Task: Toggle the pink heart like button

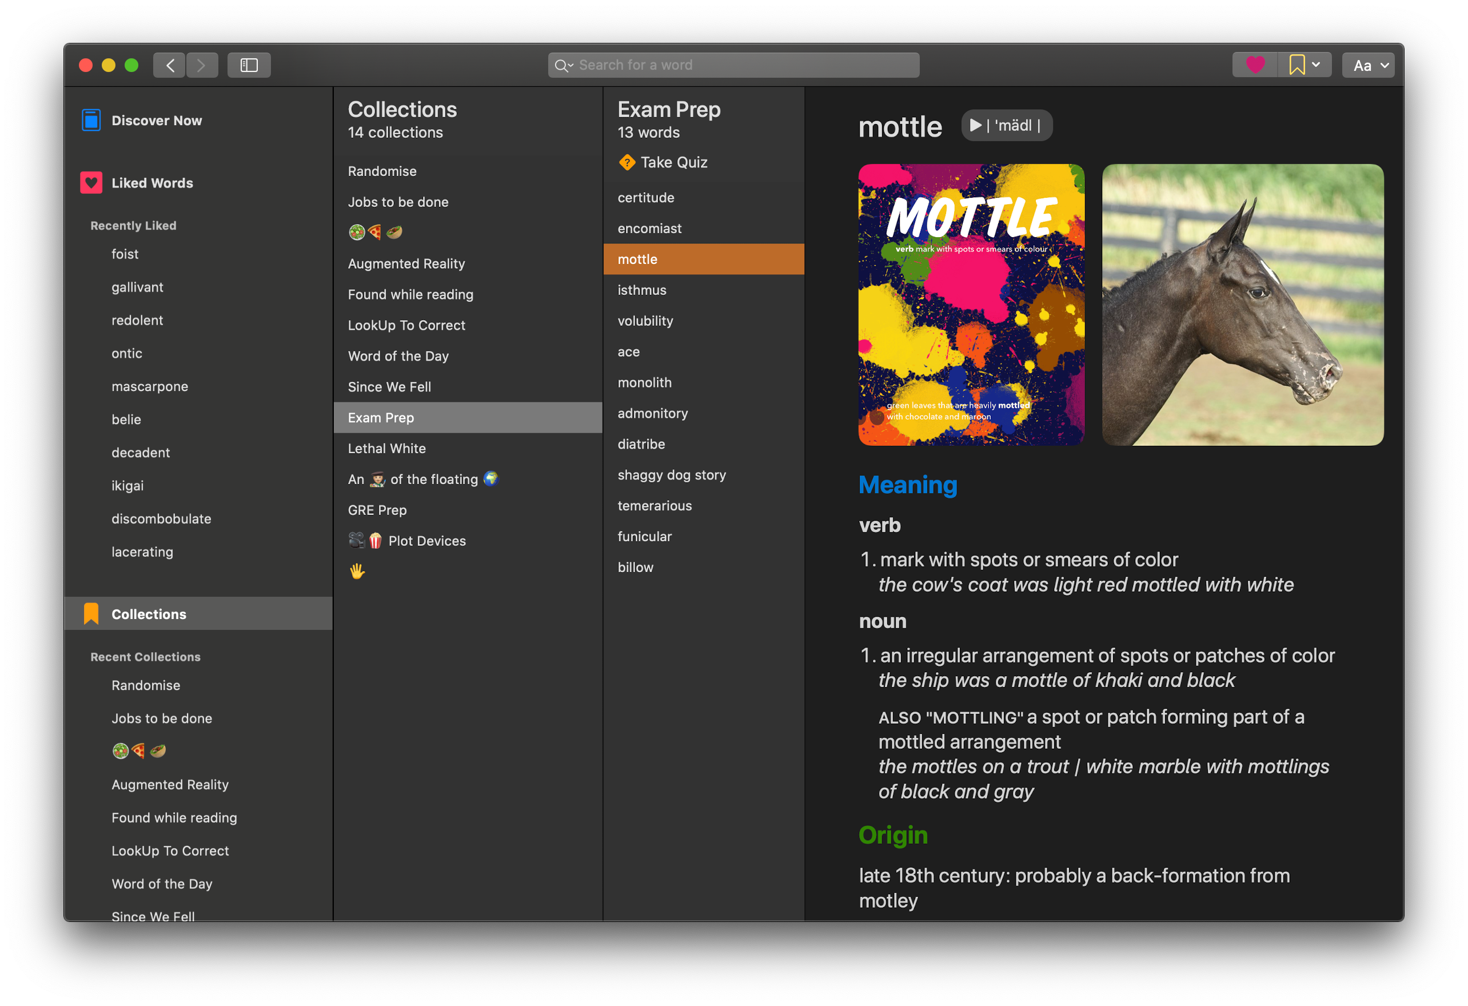Action: coord(1255,65)
